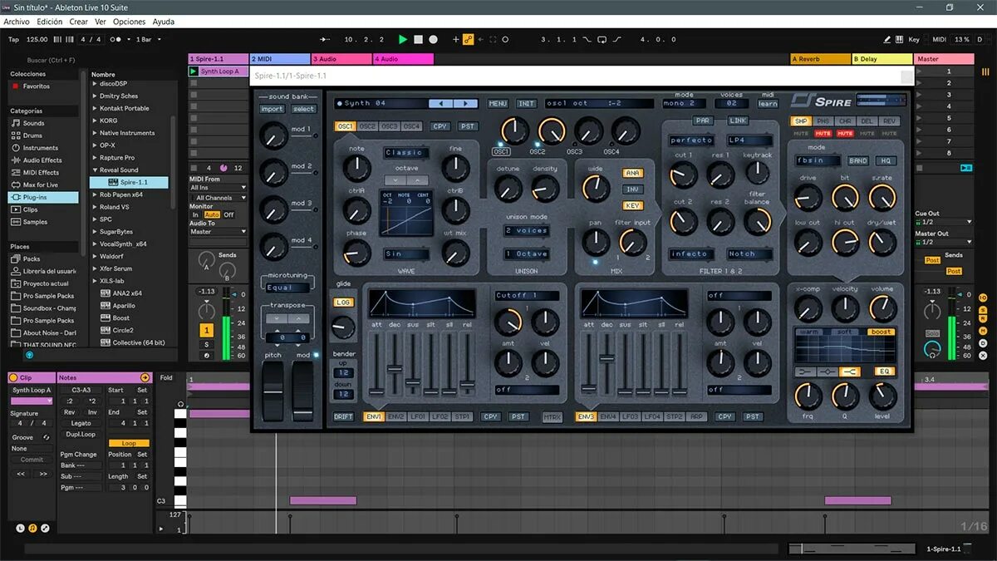The height and width of the screenshot is (561, 997).
Task: Select the low-shelf EQ shape icon
Action: (x=806, y=372)
